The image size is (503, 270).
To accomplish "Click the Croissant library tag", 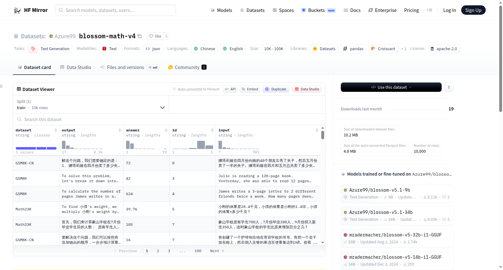I will point(383,49).
